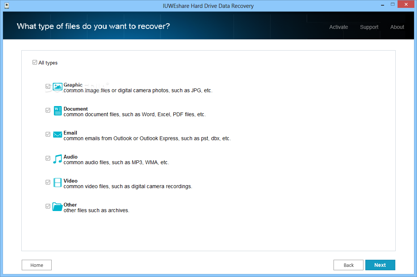Maximize the data recovery window
Screen dimensions: 417x277
(x=393, y=4)
